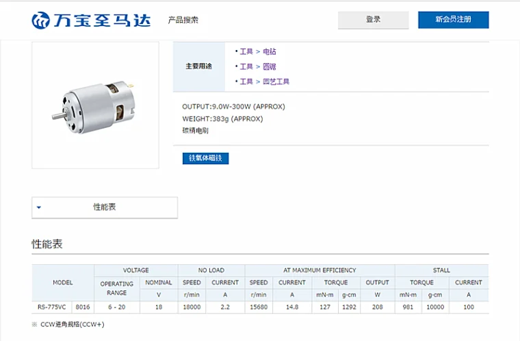Select the WEIGHT:383g (APPROX) text
The height and width of the screenshot is (341, 520).
click(222, 119)
